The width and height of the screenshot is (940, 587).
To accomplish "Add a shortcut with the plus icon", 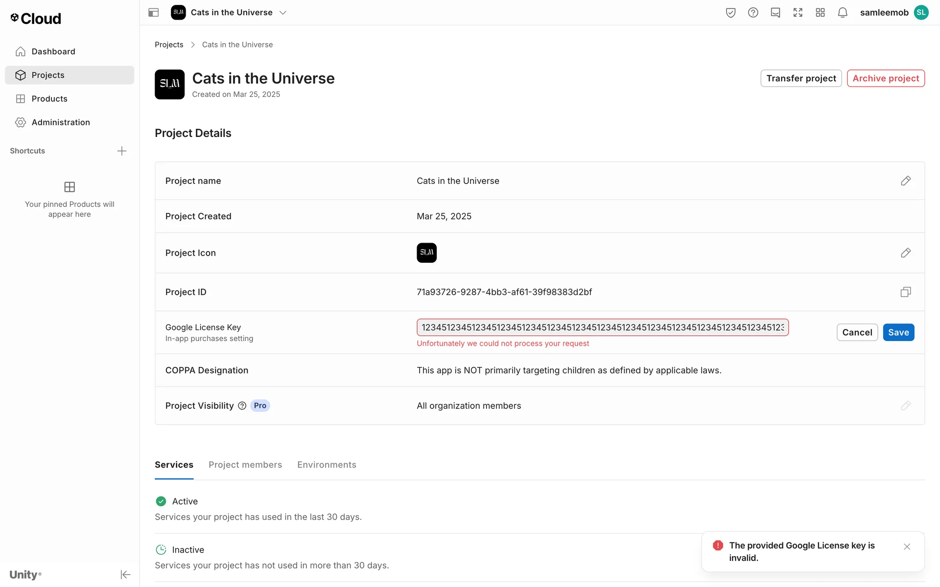I will click(122, 151).
